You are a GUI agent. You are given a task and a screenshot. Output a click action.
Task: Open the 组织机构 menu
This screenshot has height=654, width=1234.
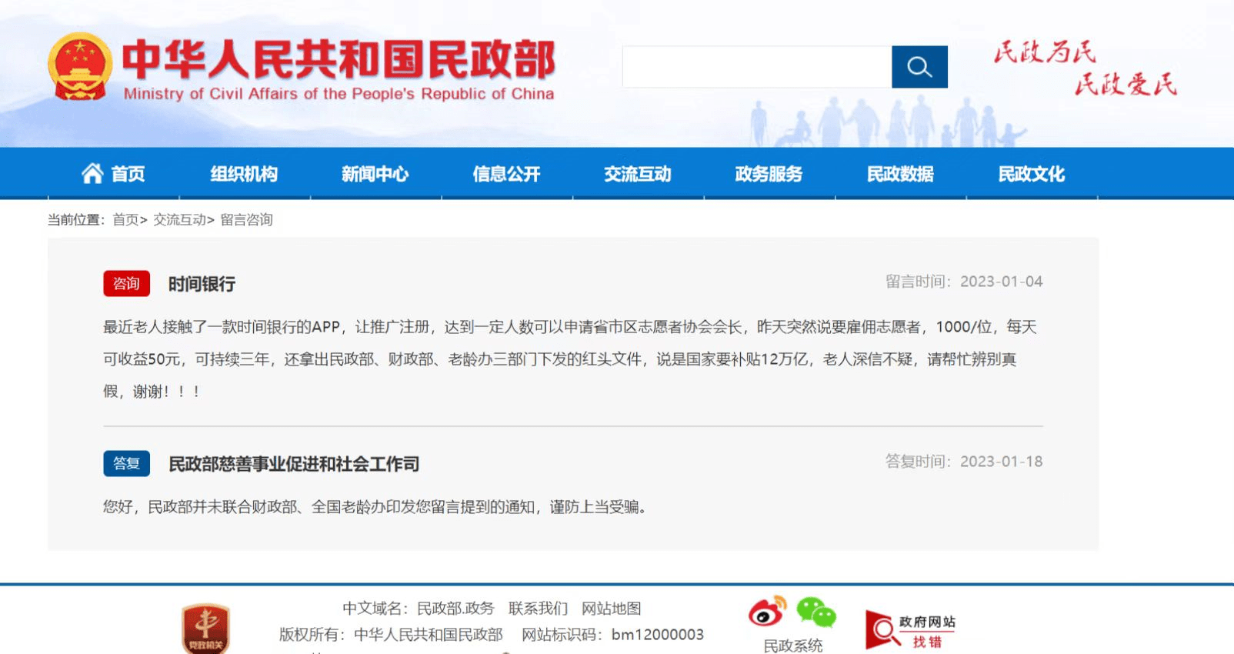[244, 174]
